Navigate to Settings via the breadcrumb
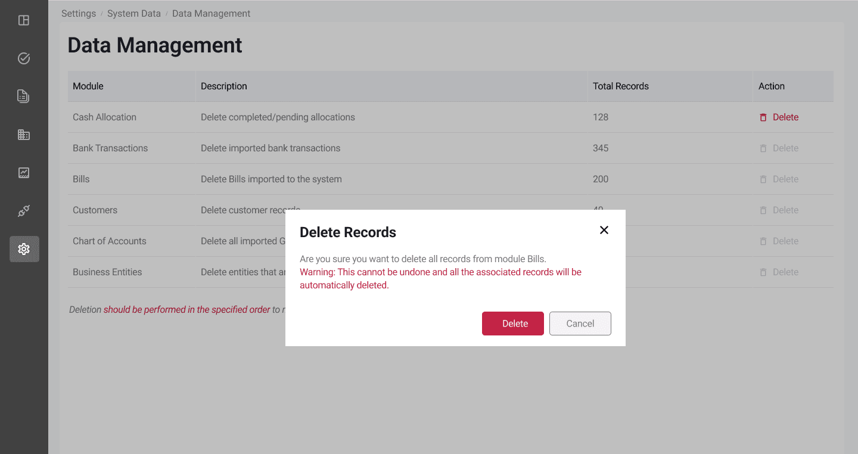This screenshot has width=858, height=454. tap(78, 13)
